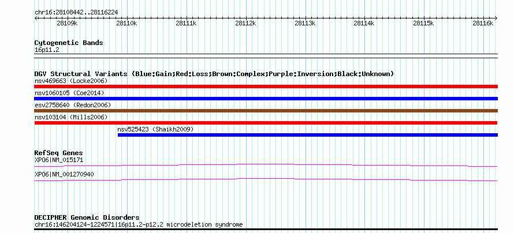Image resolution: width=514 pixels, height=233 pixels.
Task: Click the right arrow of the coordinate ruler
Action: [x=496, y=18]
